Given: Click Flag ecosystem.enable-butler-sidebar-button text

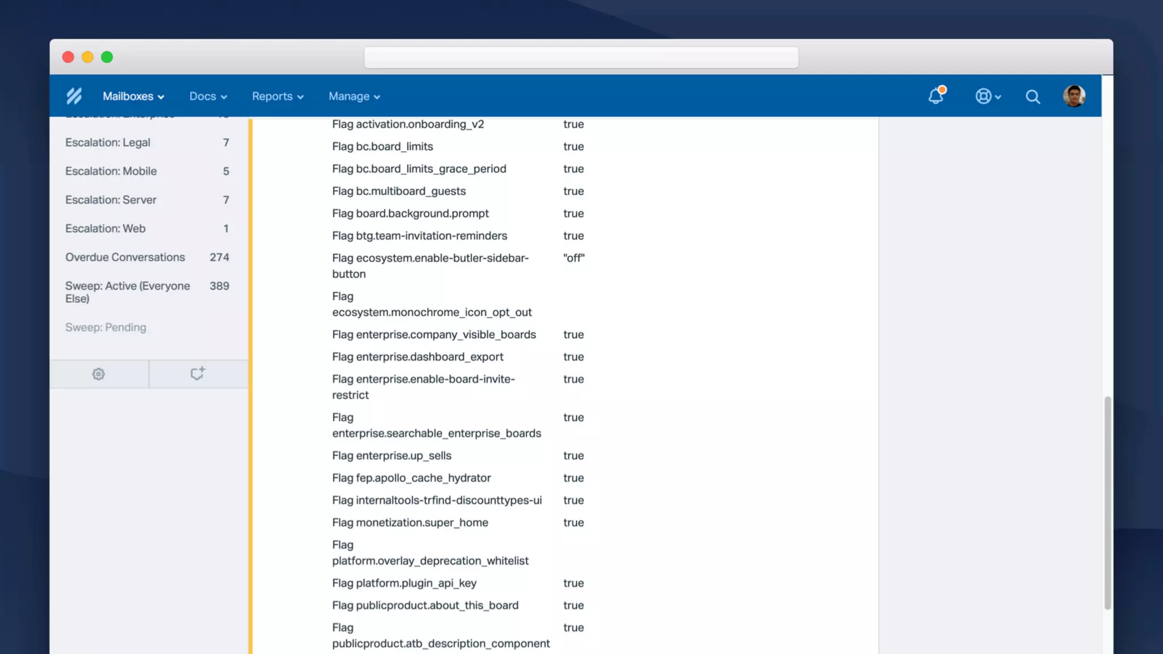Looking at the screenshot, I should (x=430, y=266).
